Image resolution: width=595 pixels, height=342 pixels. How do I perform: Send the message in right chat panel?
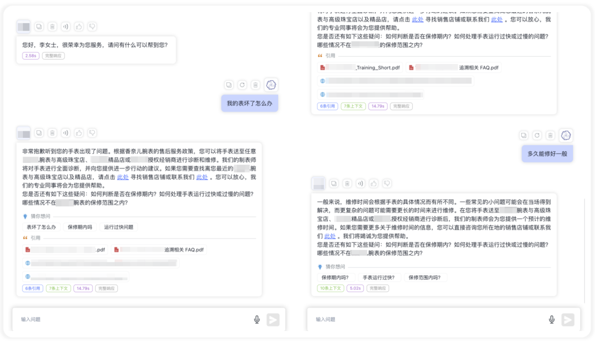[x=567, y=319]
